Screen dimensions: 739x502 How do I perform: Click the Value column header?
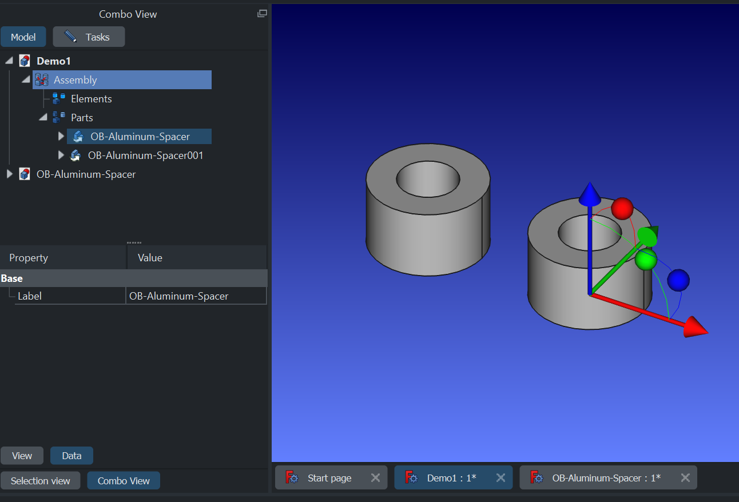coord(197,258)
